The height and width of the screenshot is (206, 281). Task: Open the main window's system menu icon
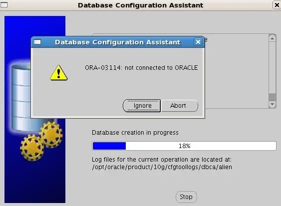[4, 5]
